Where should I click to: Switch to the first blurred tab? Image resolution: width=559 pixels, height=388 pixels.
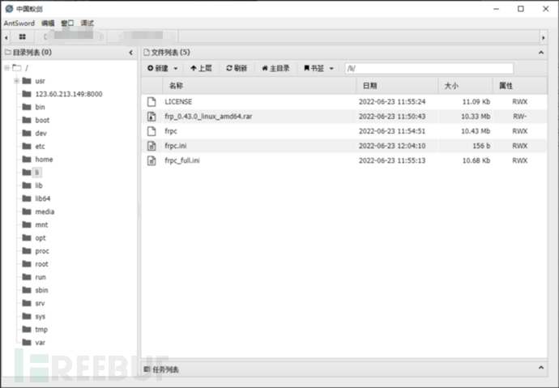71,36
